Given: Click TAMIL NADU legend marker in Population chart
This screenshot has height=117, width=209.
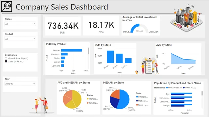Looking at the screenshot, I should pos(184,88).
